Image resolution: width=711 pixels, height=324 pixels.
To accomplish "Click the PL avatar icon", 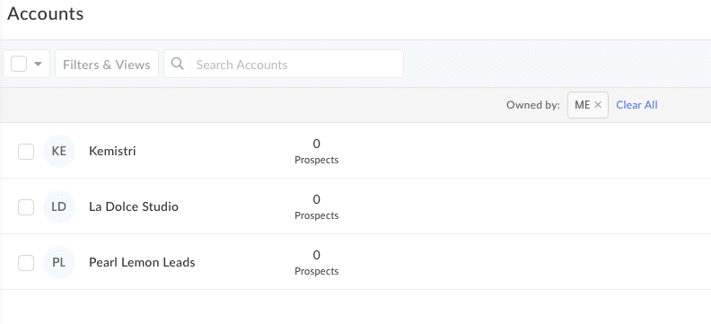I will click(59, 262).
